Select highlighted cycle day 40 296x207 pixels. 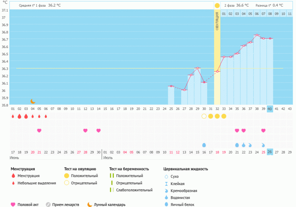pyautogui.click(x=270, y=109)
